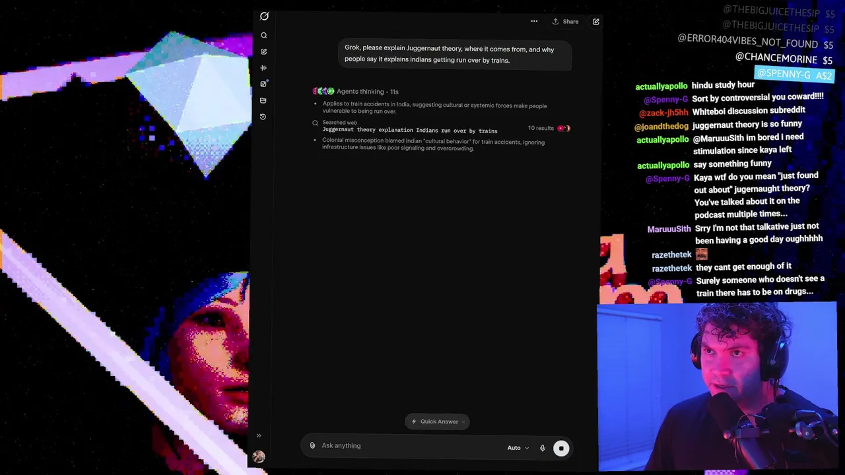Open chat history clock icon in sidebar

[x=263, y=117]
